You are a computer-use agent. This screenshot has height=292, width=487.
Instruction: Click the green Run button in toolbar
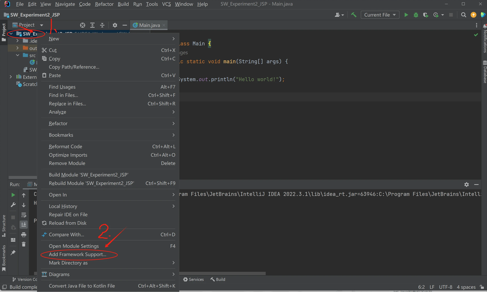[406, 15]
